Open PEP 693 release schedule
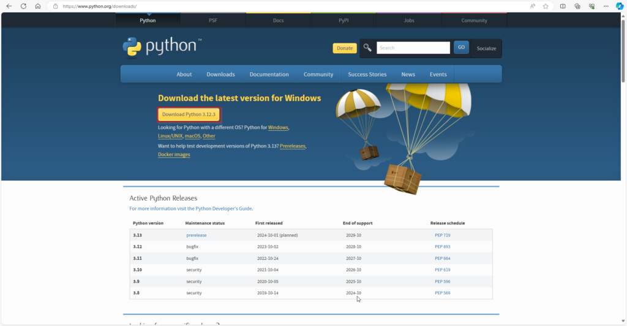The width and height of the screenshot is (627, 326). 443,247
